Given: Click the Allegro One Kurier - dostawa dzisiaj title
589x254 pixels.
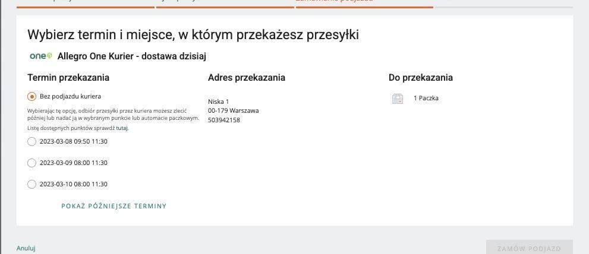Looking at the screenshot, I should [x=131, y=56].
